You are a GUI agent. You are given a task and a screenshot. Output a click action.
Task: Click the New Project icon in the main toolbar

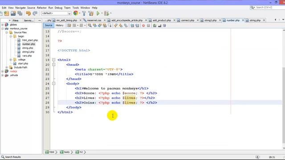click(x=7, y=13)
